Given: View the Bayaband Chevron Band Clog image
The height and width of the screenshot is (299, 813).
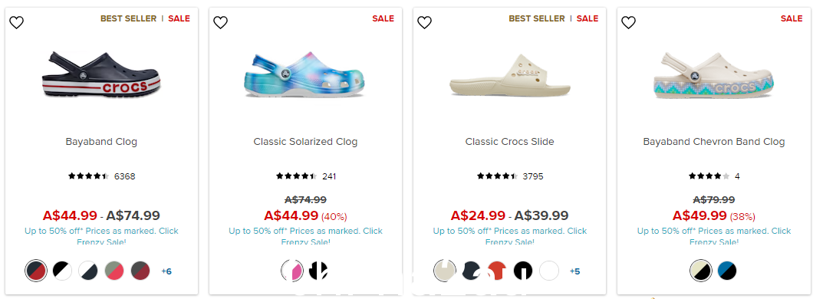Looking at the screenshot, I should tap(713, 76).
